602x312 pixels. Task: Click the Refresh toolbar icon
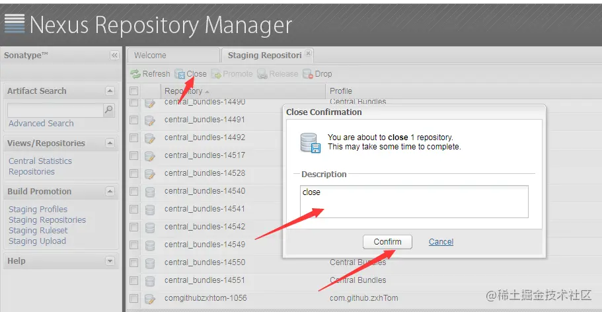[135, 74]
